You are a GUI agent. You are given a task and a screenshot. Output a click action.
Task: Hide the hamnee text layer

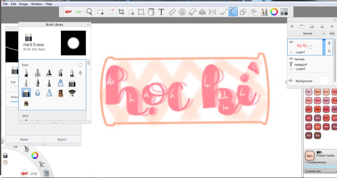pos(291,58)
